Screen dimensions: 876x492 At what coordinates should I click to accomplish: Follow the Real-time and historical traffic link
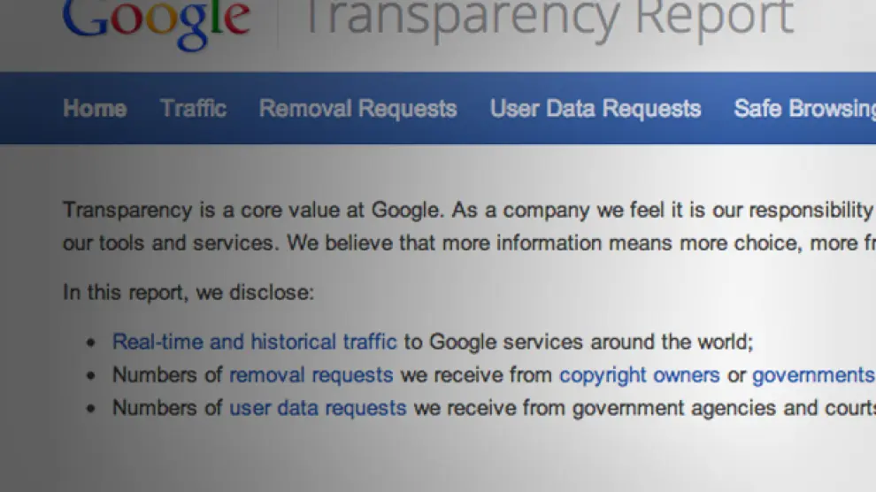click(x=254, y=342)
